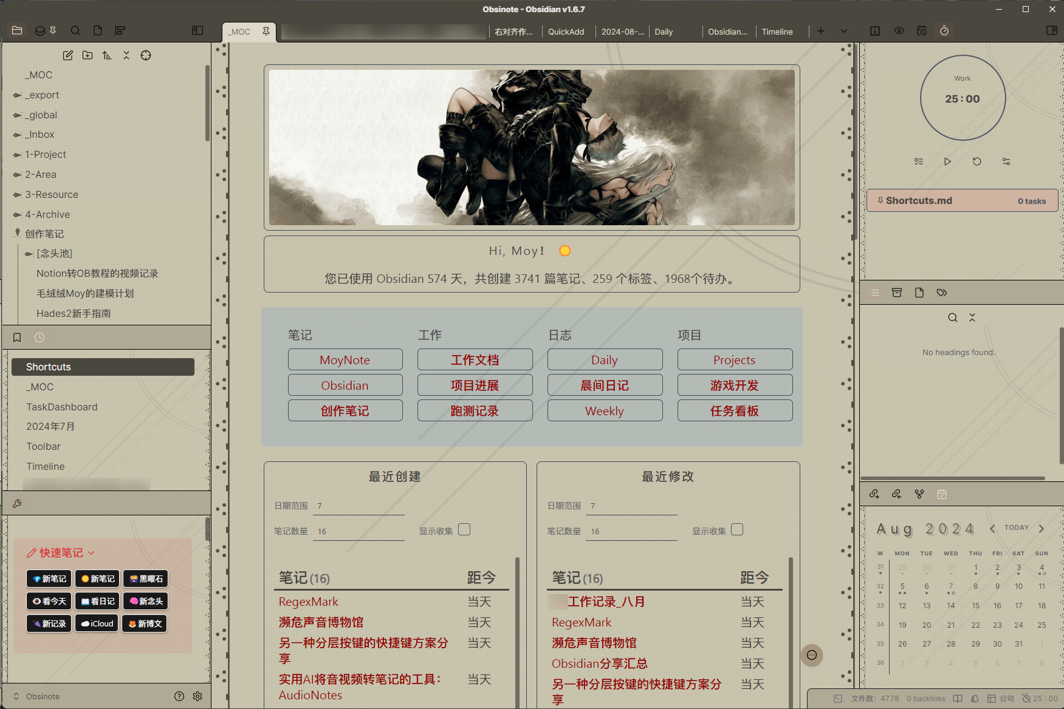Select August 15 in the calendar
The image size is (1064, 709).
pyautogui.click(x=975, y=605)
